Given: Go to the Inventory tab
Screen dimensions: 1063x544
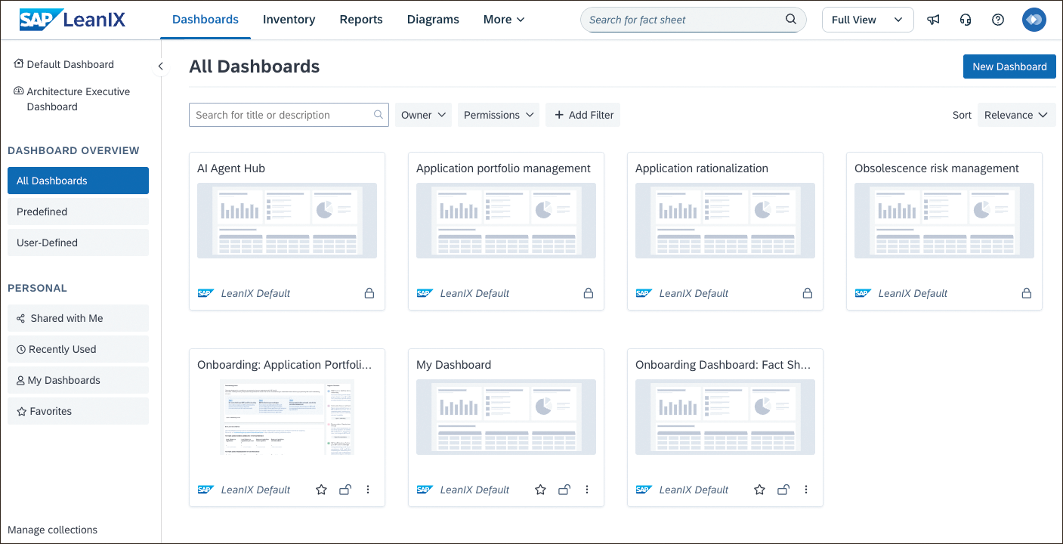Looking at the screenshot, I should point(289,20).
